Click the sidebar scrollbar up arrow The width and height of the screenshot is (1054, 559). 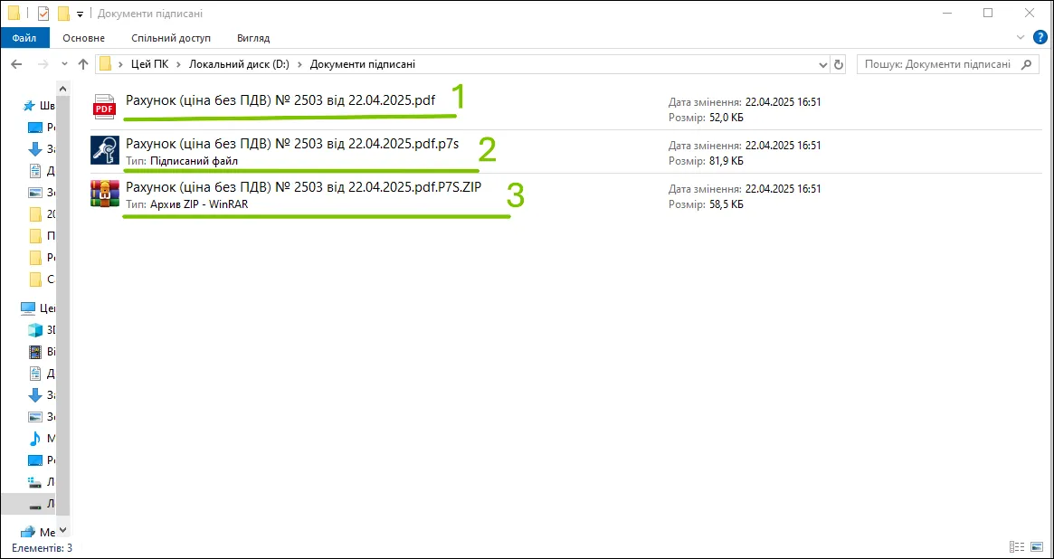point(63,88)
